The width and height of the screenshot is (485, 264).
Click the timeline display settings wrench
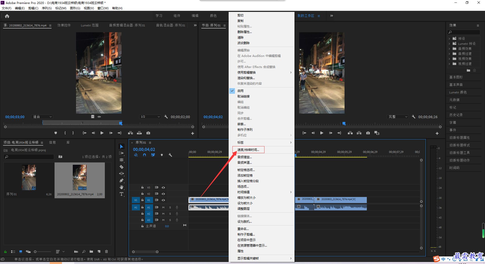[x=170, y=155]
